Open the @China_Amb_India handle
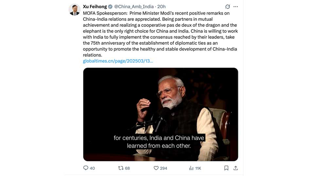Screen dimensions: 314x176 tap(134, 7)
